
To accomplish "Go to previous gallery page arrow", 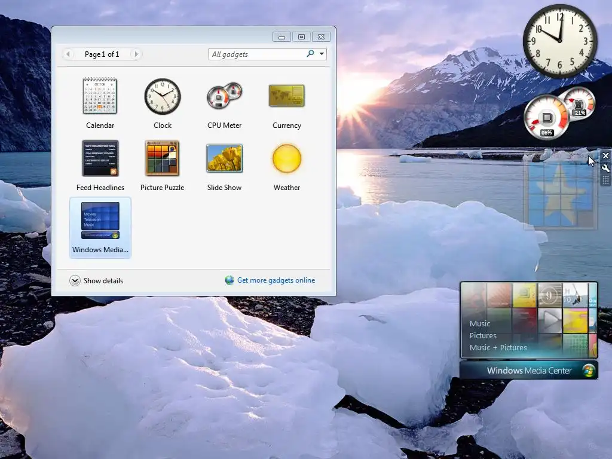I will click(68, 54).
